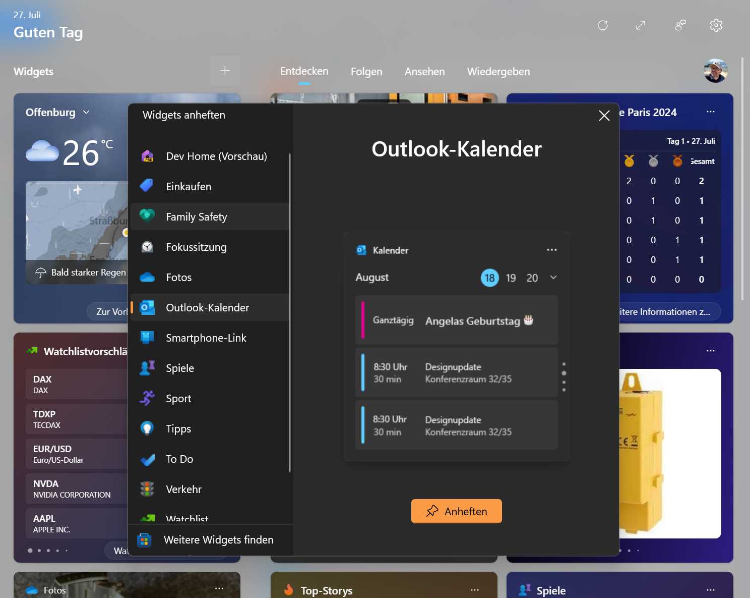The width and height of the screenshot is (750, 598).
Task: Select the To Do widget icon
Action: point(147,459)
